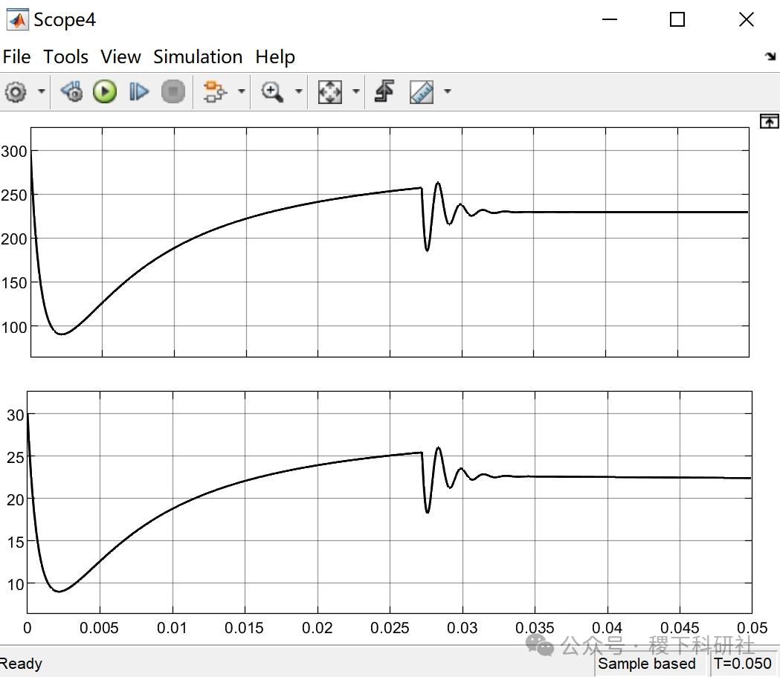Click the Triggers icon
This screenshot has height=677, width=780.
coord(384,91)
